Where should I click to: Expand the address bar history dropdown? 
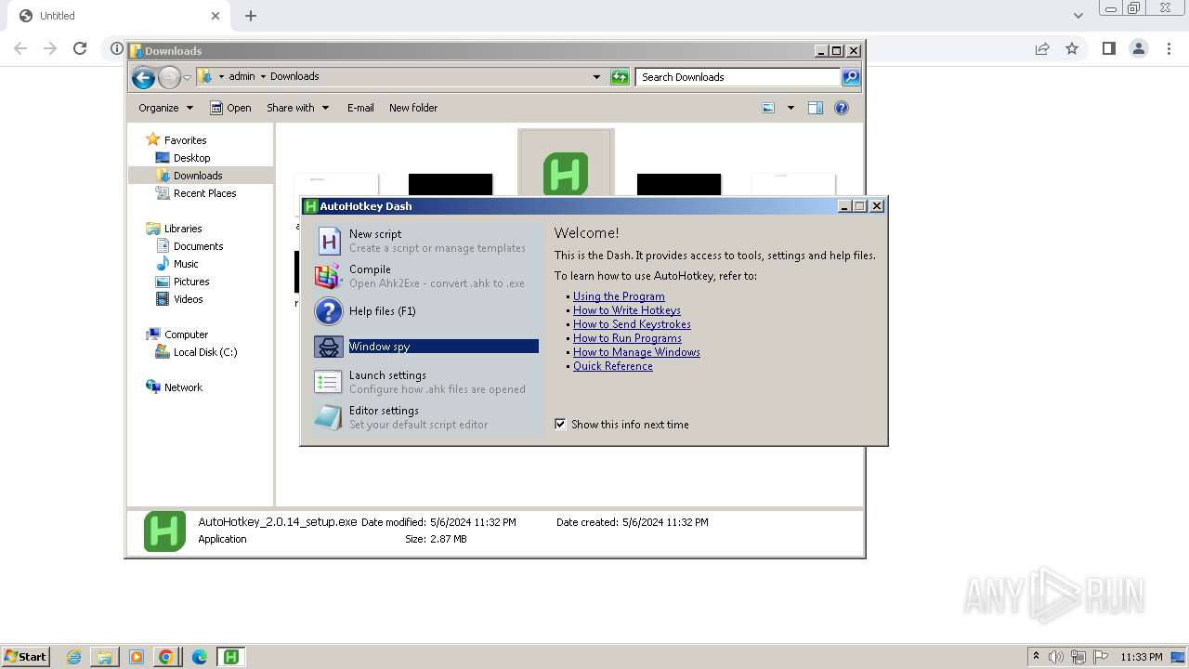[596, 77]
